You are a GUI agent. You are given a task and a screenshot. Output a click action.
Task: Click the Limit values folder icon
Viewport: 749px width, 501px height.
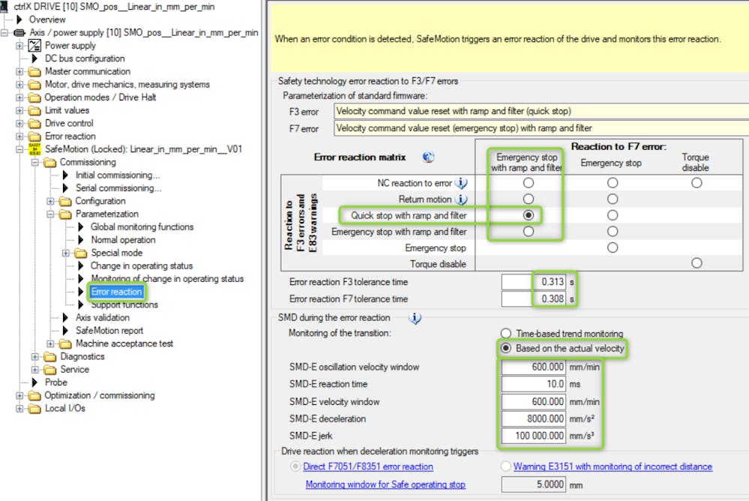pos(34,110)
